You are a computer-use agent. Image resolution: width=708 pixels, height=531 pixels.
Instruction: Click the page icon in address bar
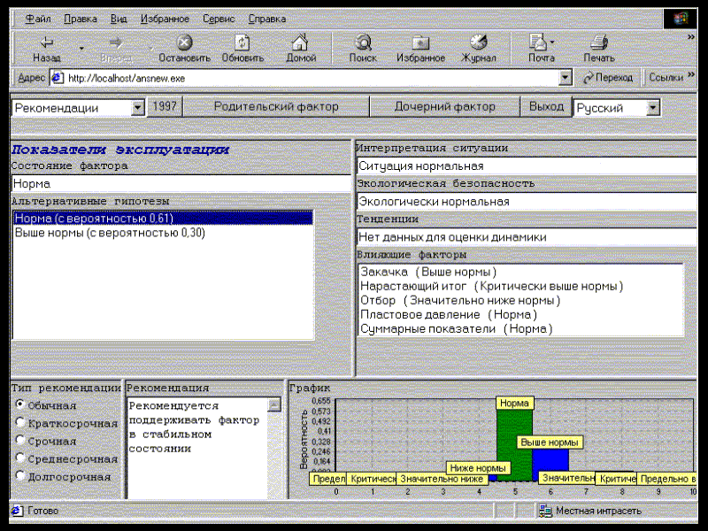tap(57, 78)
